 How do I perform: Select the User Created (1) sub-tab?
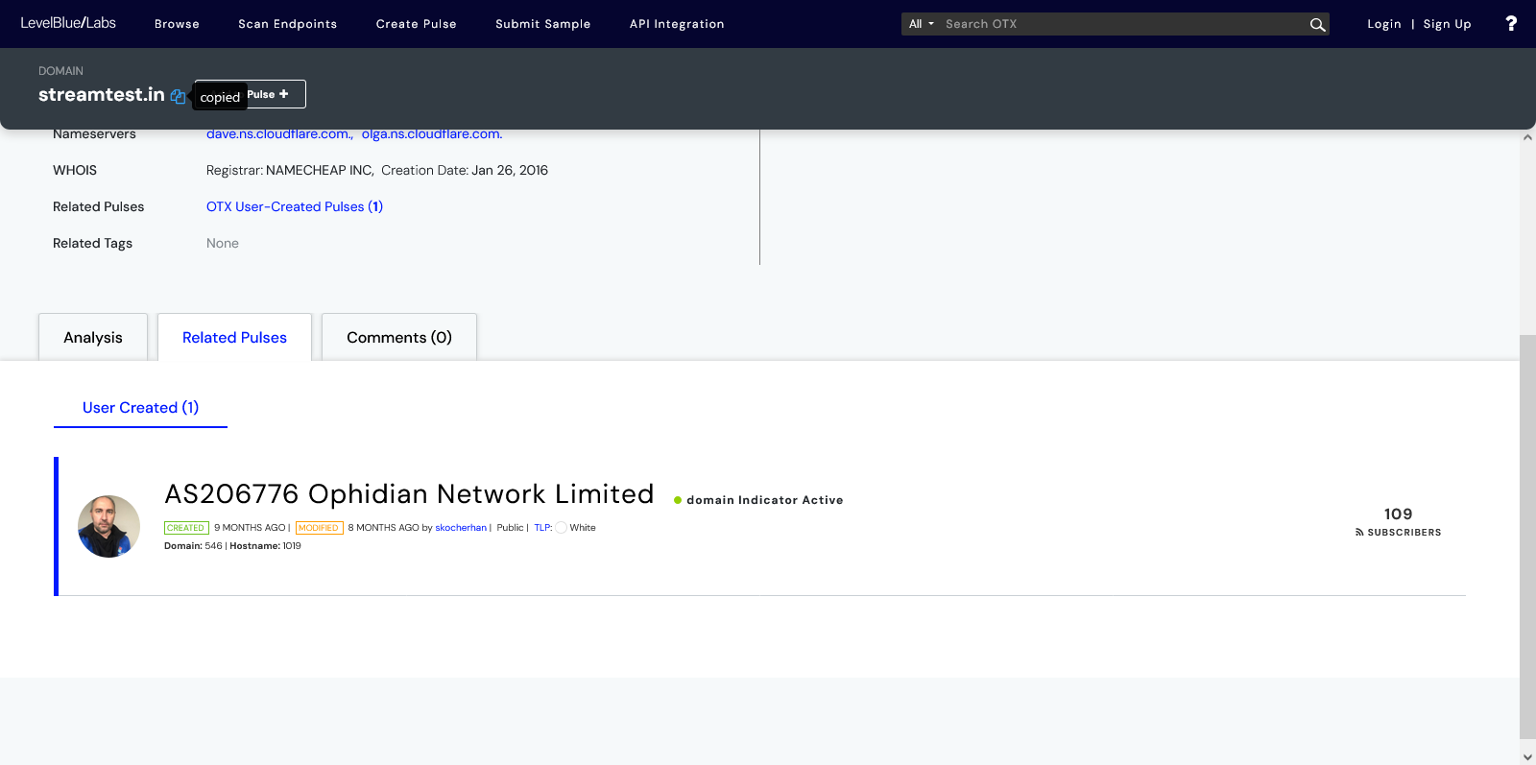click(x=140, y=408)
